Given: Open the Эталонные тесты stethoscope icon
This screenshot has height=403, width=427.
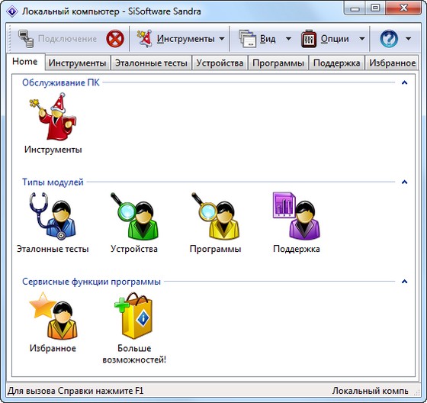Looking at the screenshot, I should point(53,216).
